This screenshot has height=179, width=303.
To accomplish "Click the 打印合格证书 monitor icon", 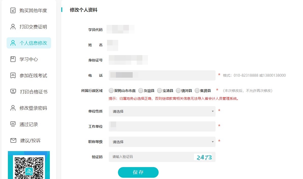I will 13,92.
